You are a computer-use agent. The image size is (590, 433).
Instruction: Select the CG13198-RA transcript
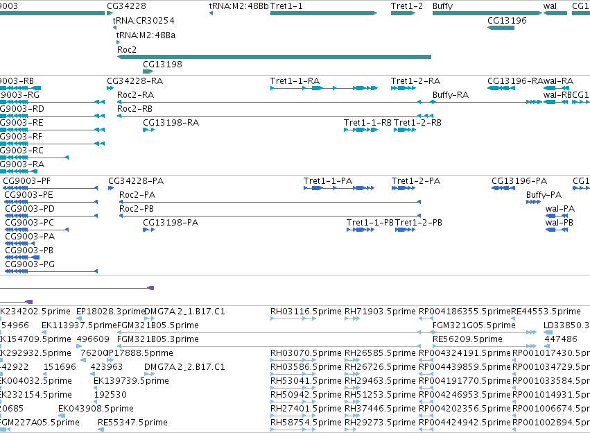coord(148,130)
